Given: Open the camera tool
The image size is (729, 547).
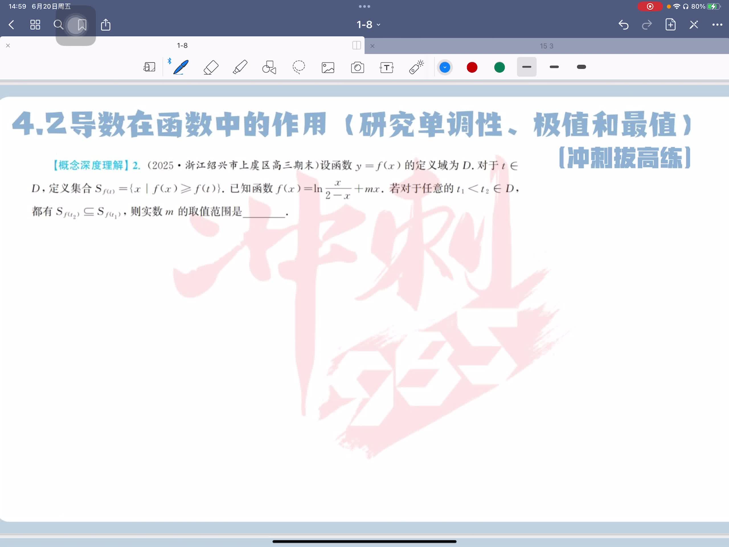Looking at the screenshot, I should point(357,67).
